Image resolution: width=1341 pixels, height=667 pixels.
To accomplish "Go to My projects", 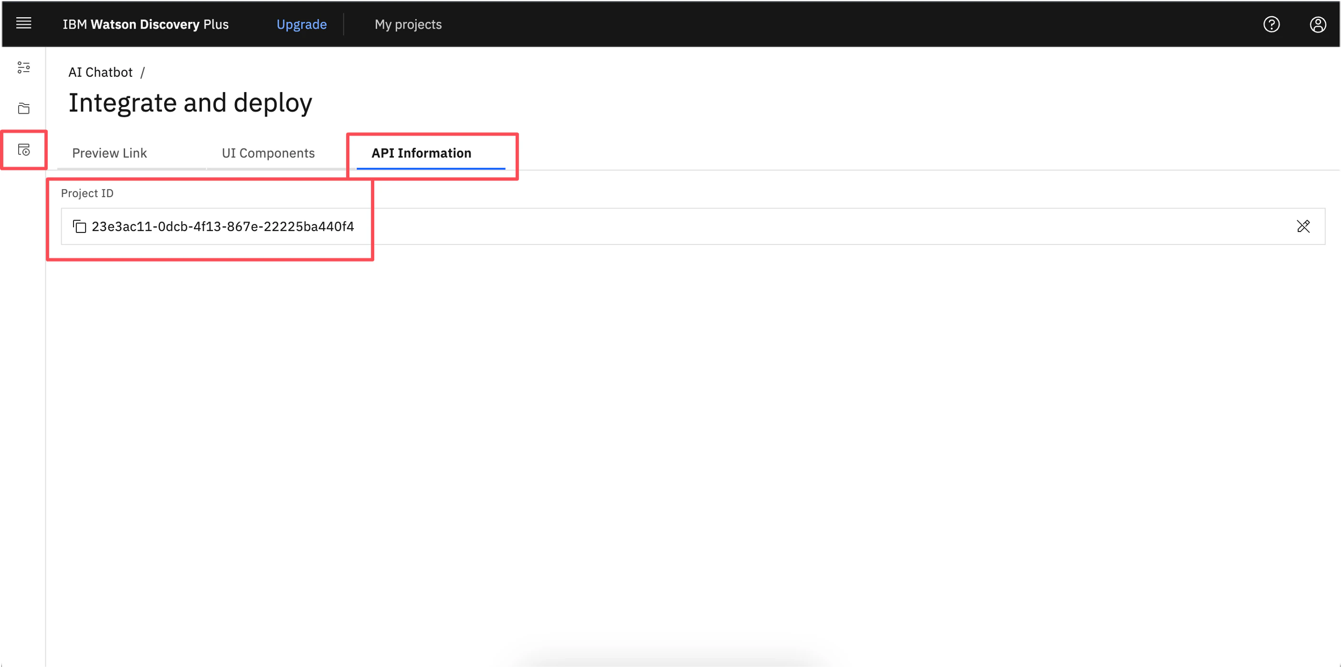I will (x=408, y=24).
